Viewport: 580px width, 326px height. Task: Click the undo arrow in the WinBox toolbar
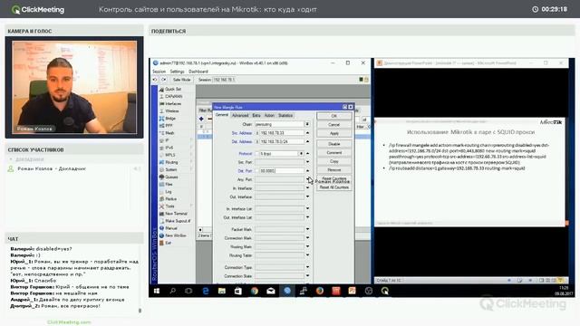click(x=155, y=80)
